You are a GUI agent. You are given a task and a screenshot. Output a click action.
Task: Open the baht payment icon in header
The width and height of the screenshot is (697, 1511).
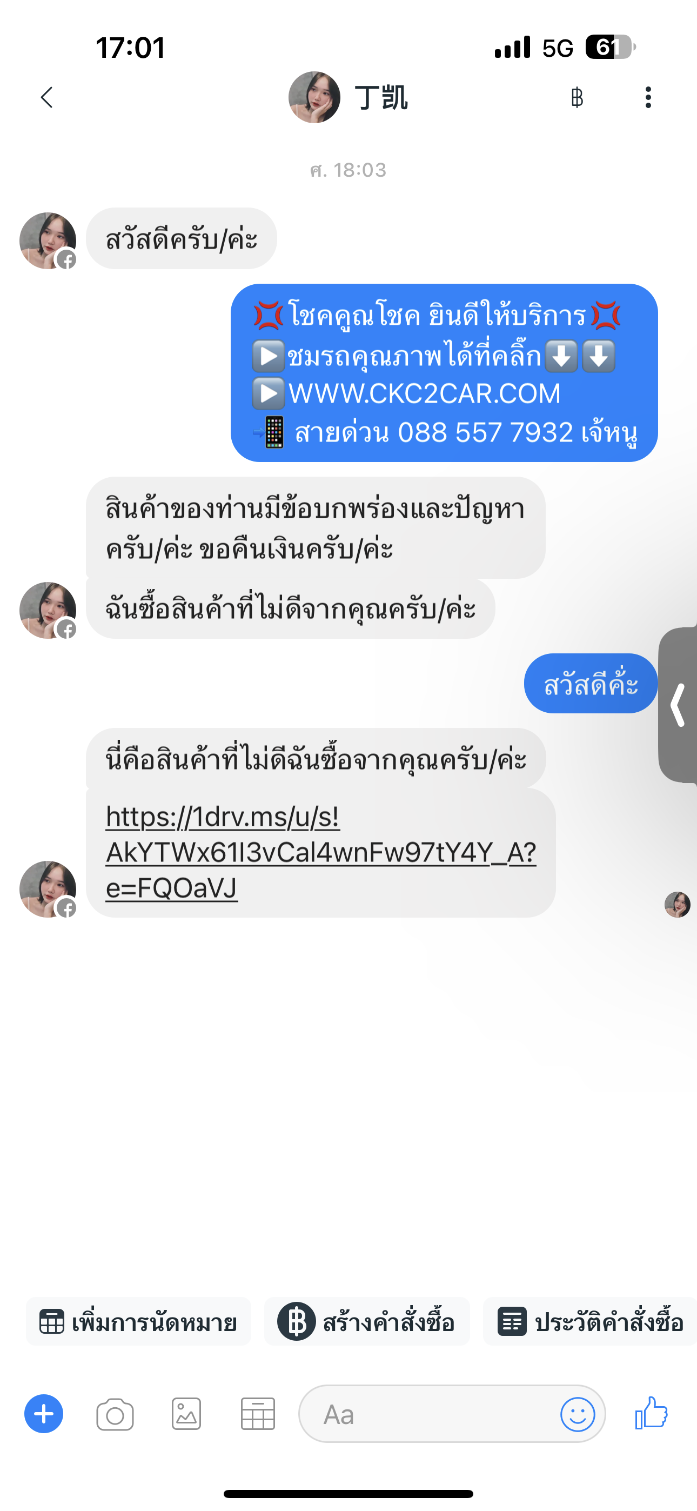tap(577, 97)
